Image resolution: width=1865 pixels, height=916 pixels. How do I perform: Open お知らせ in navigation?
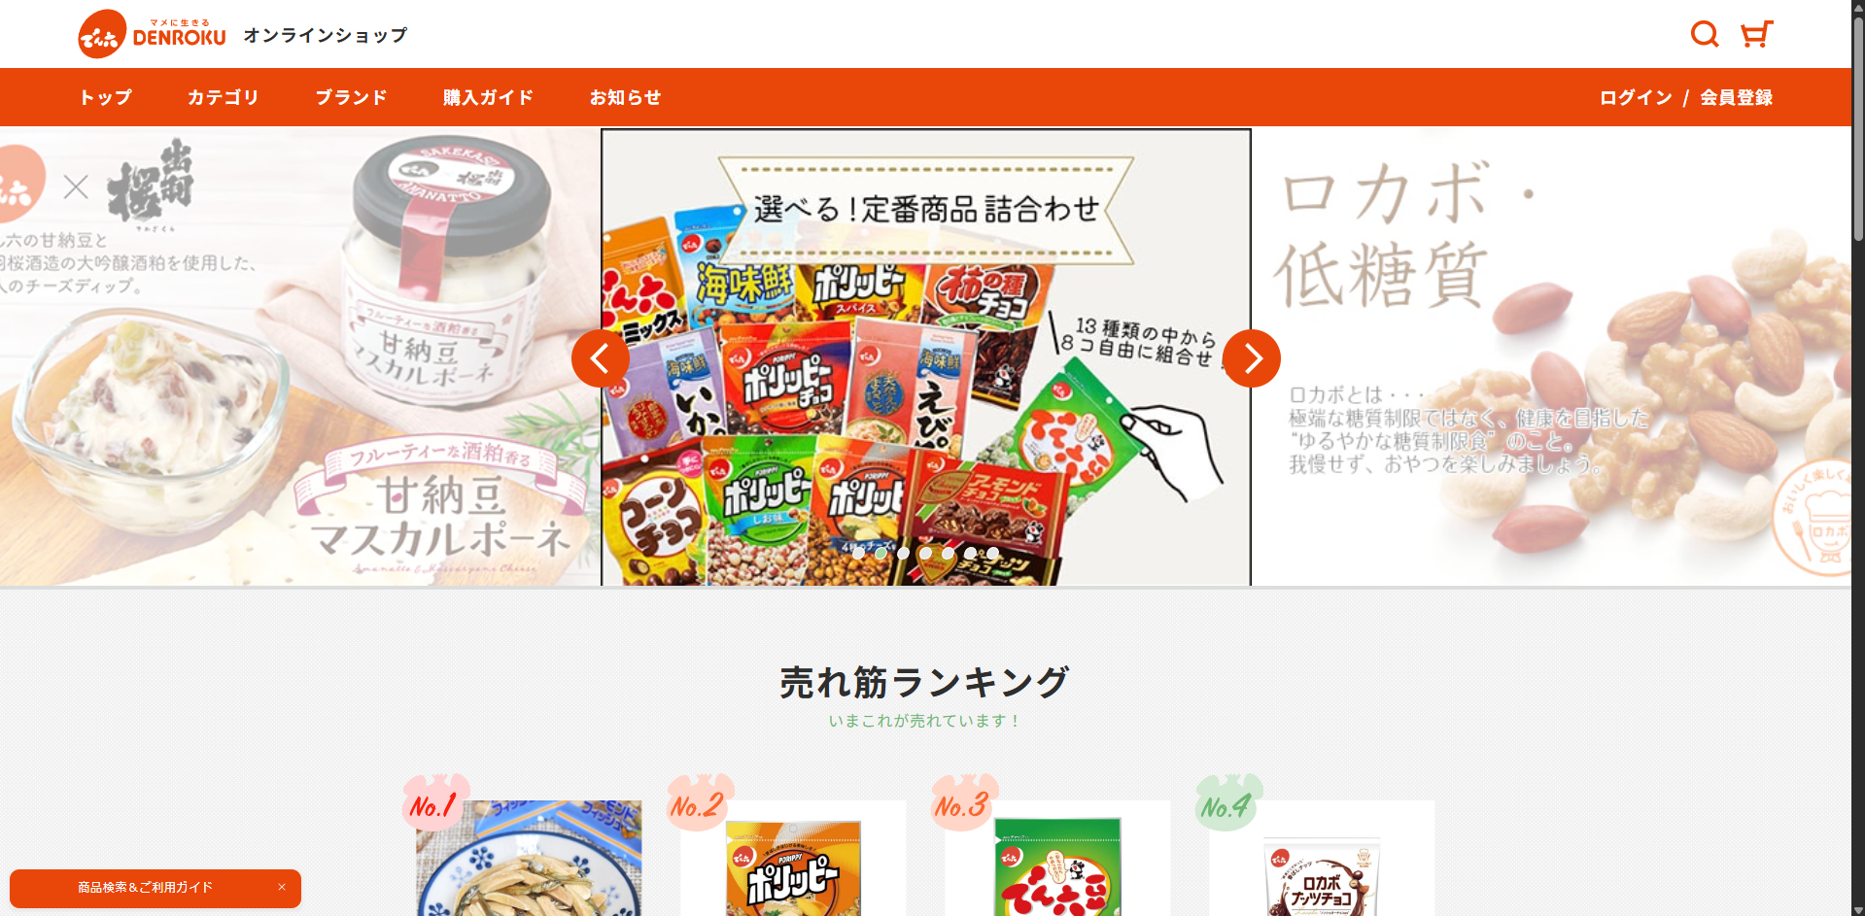point(626,97)
